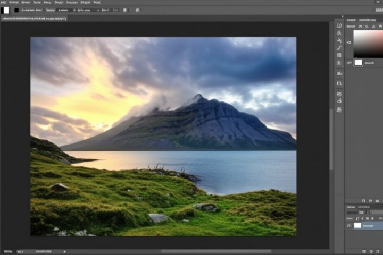Pick a color in the gradient color field
Screen dimensions: 383x255
coord(368,44)
